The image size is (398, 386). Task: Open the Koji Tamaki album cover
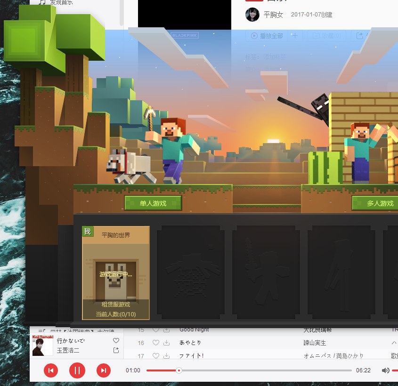point(42,346)
